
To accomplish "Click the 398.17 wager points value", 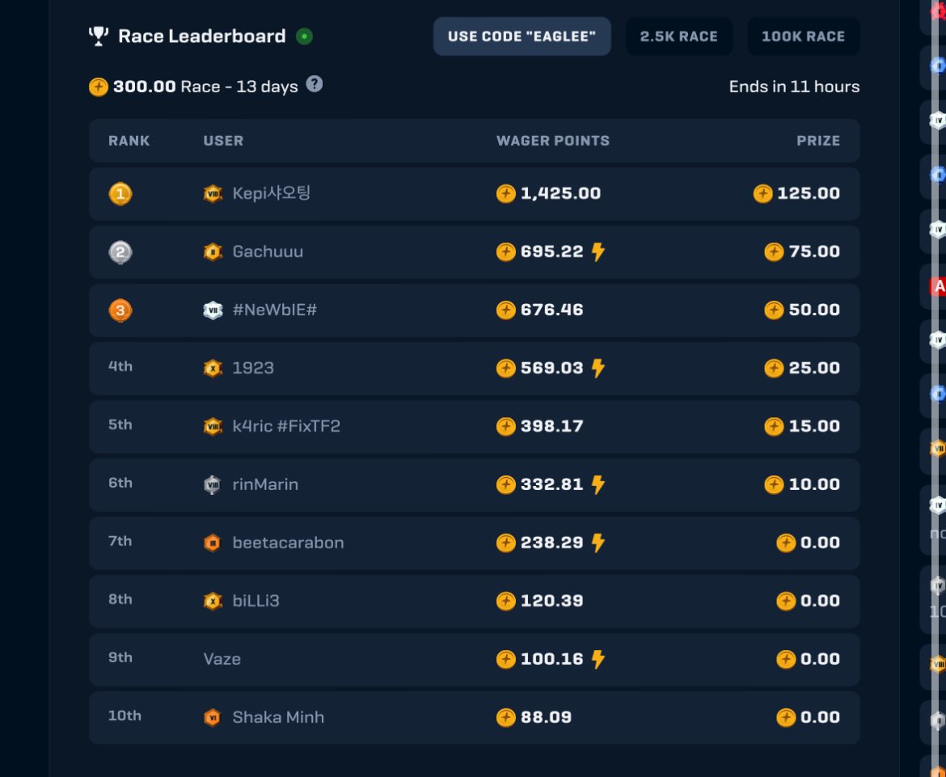I will click(552, 427).
